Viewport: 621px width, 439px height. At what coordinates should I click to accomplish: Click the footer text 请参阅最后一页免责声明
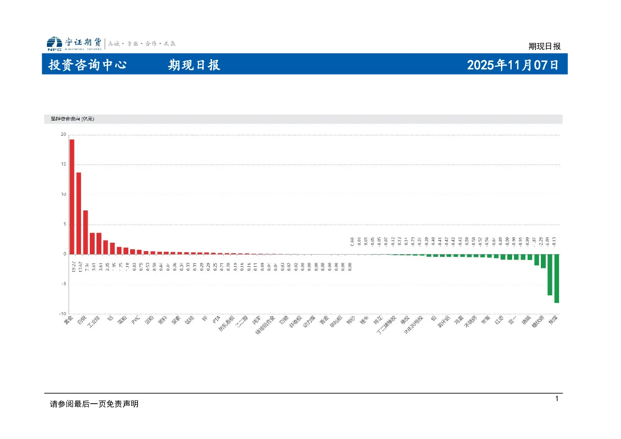tap(94, 404)
